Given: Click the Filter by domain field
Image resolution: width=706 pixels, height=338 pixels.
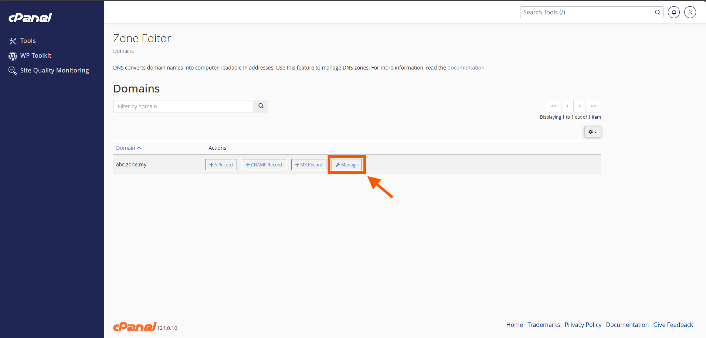Looking at the screenshot, I should point(183,106).
